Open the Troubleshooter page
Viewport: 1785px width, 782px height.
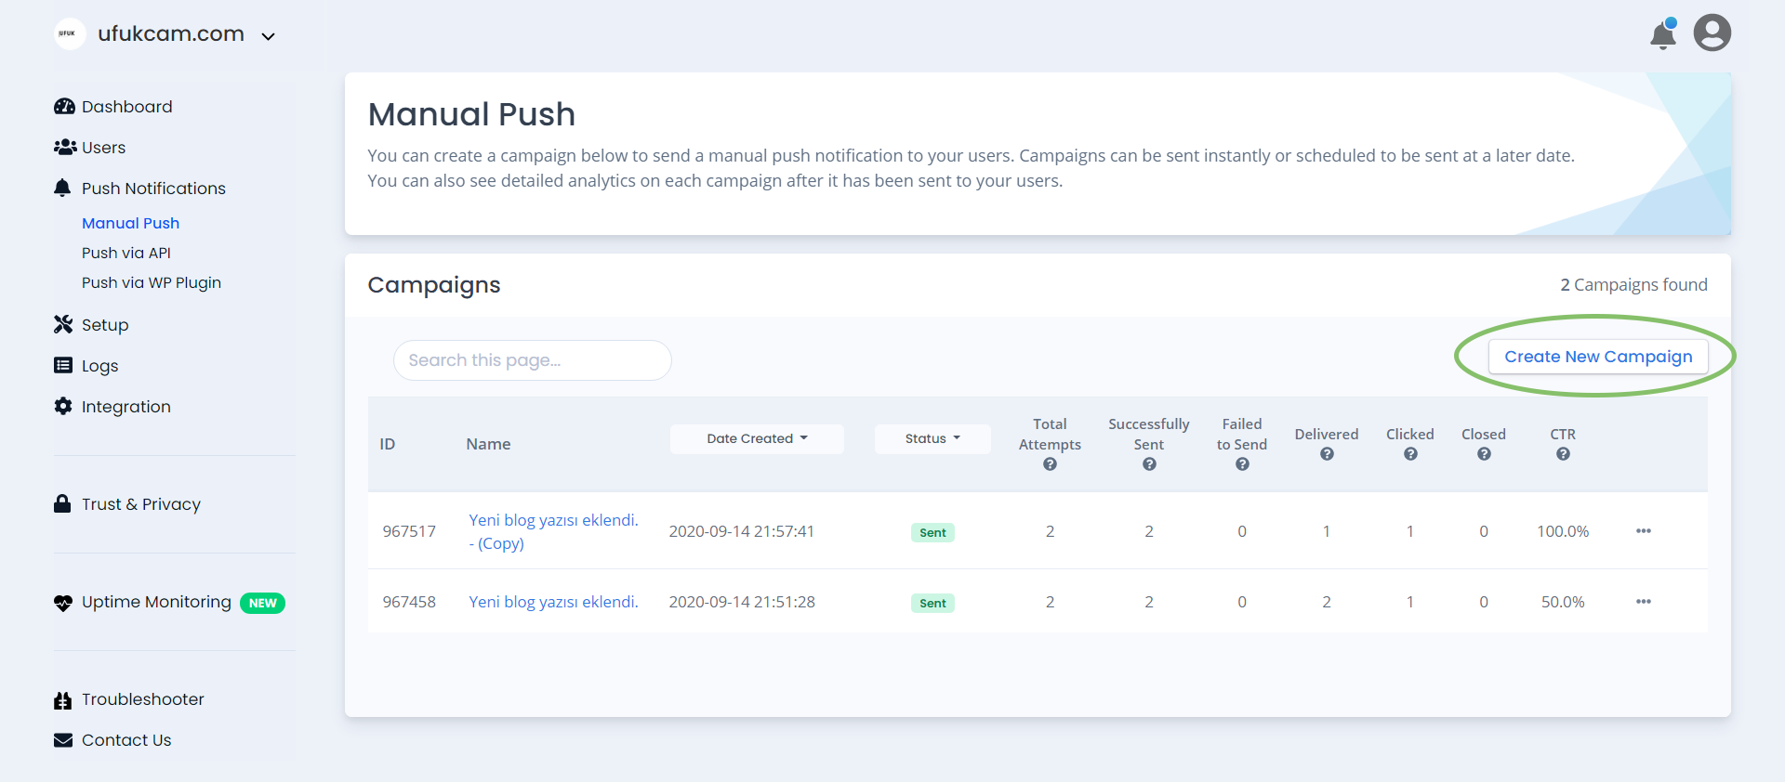pyautogui.click(x=143, y=699)
